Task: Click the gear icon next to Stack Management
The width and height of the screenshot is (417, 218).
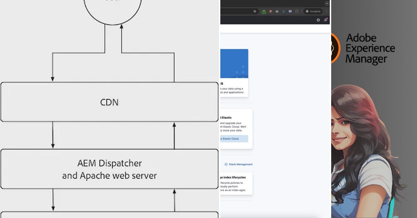Action: pos(226,164)
